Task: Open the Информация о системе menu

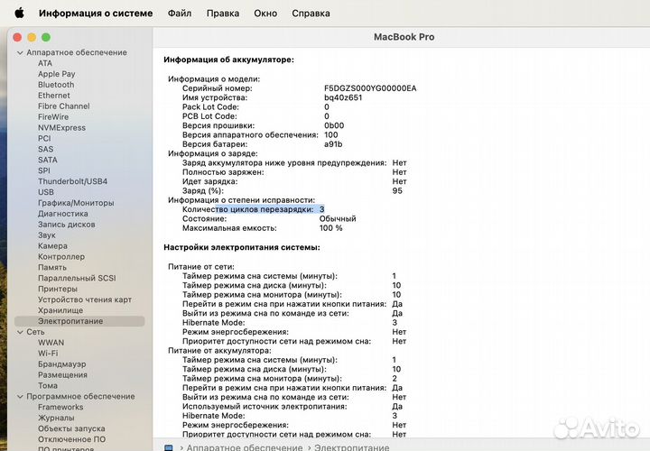Action: tap(96, 14)
